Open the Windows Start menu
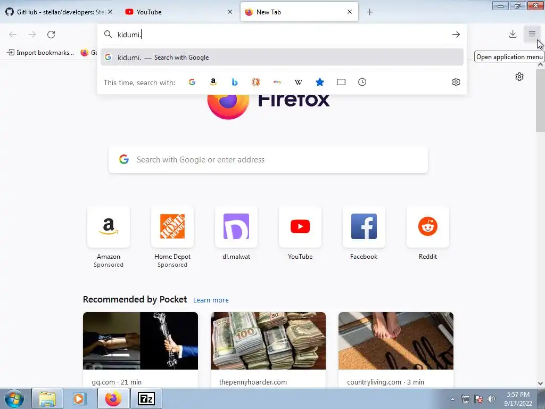 tap(14, 398)
